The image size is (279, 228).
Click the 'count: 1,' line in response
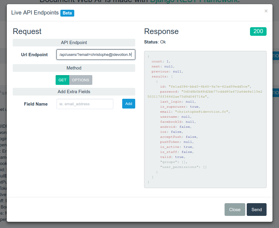(161, 61)
